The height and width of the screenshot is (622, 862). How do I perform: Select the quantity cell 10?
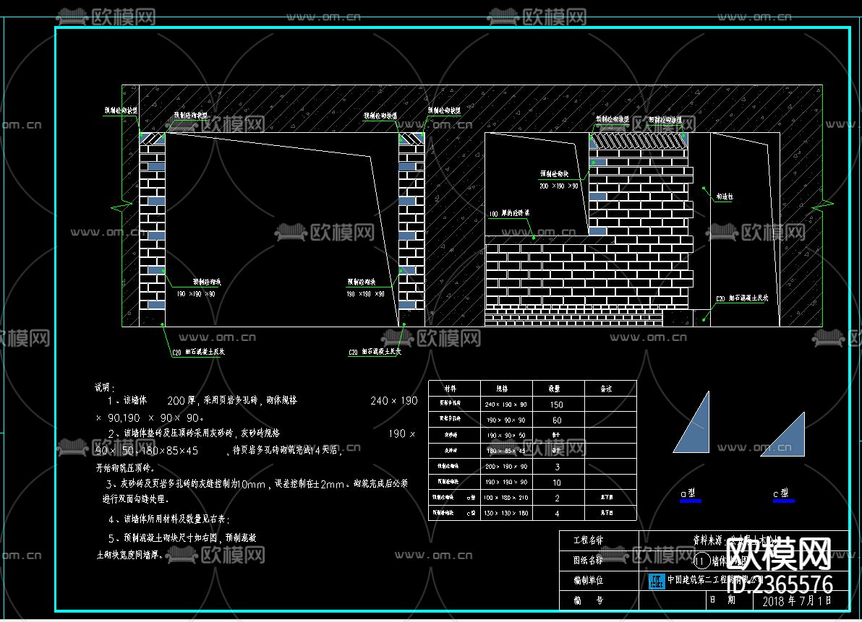click(557, 483)
